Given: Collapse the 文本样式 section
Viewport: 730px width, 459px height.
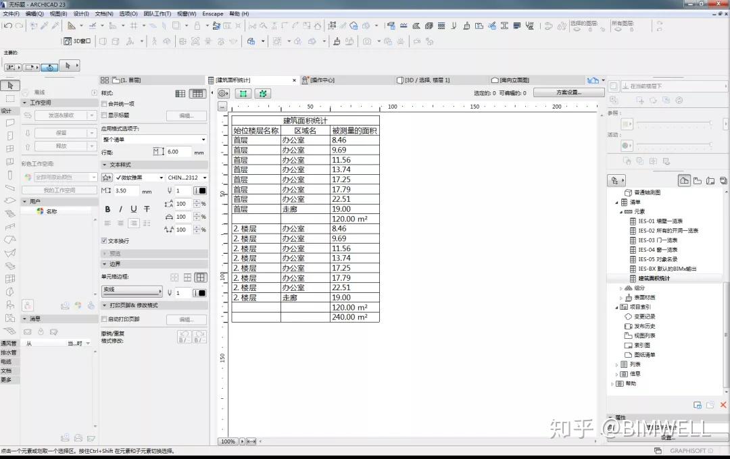Looking at the screenshot, I should pyautogui.click(x=105, y=165).
